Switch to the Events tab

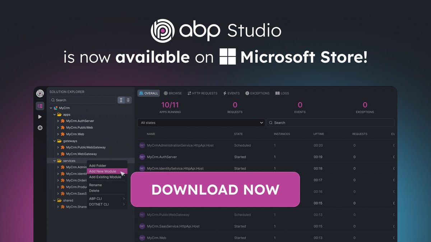pyautogui.click(x=231, y=93)
